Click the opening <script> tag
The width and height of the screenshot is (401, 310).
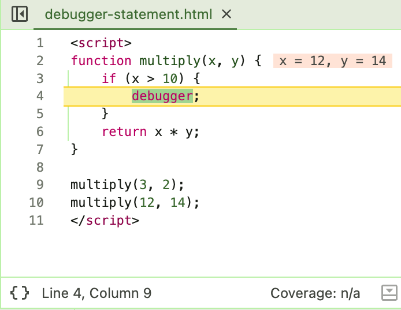[101, 43]
